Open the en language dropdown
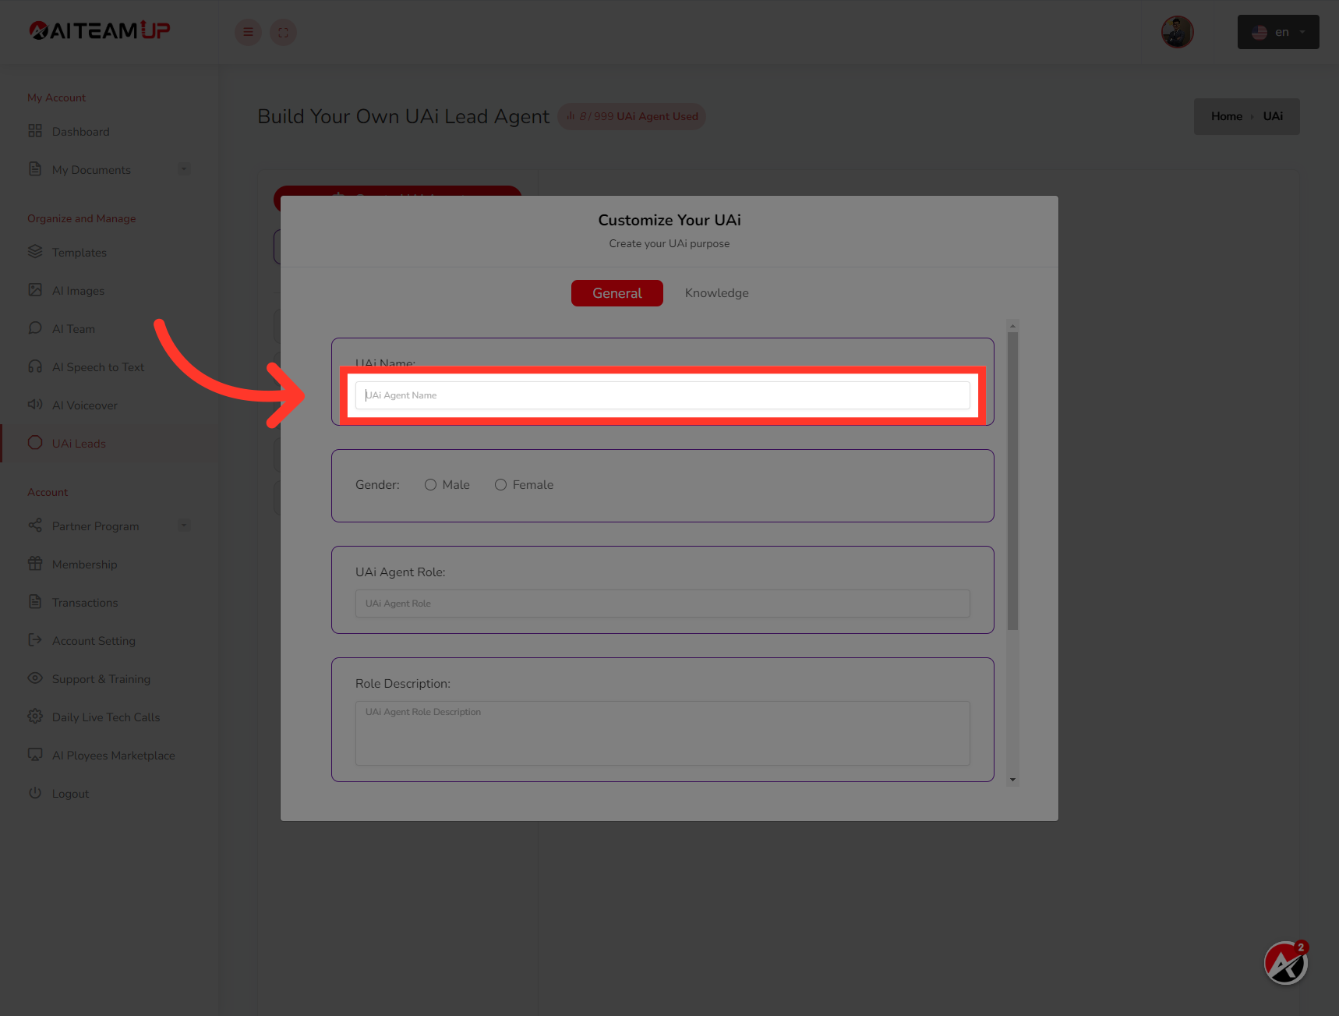 pos(1278,32)
